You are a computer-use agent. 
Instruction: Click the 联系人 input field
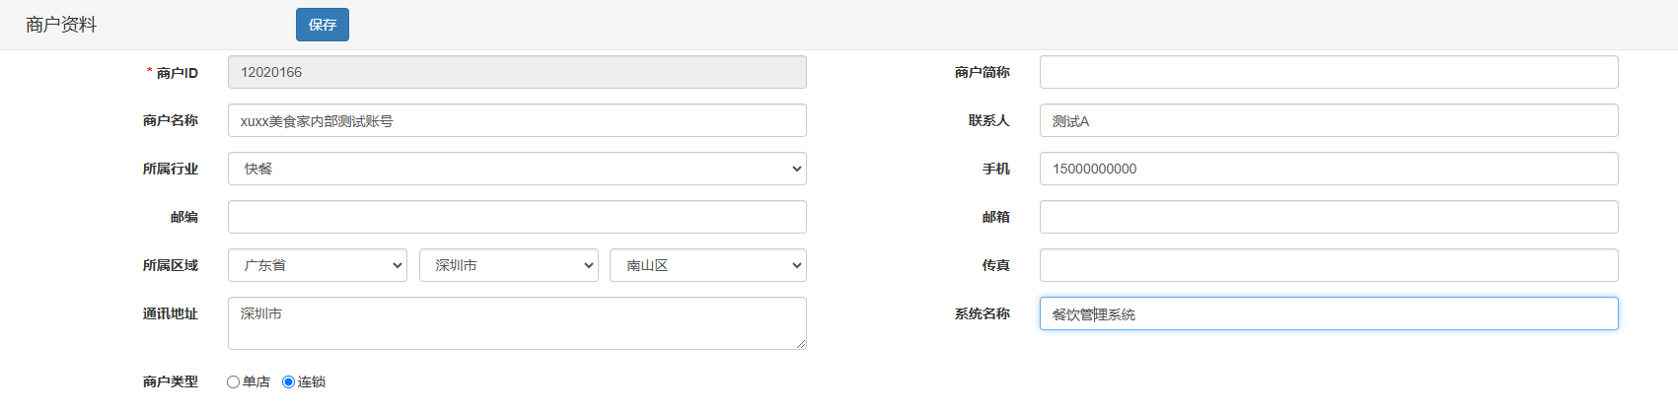pyautogui.click(x=1328, y=120)
